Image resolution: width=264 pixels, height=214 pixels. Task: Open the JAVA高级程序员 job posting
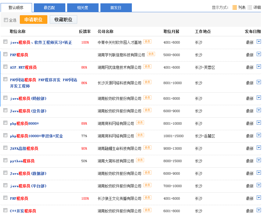click(x=24, y=148)
